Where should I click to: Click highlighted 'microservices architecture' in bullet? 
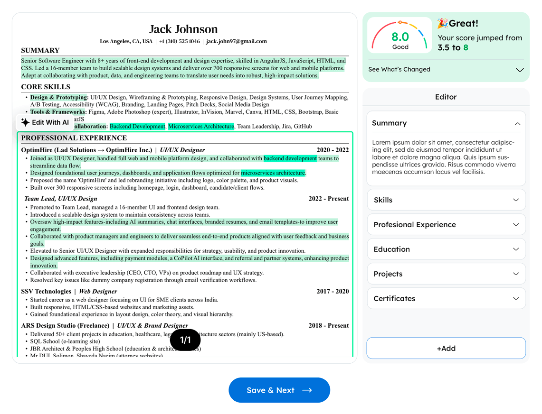click(x=273, y=173)
